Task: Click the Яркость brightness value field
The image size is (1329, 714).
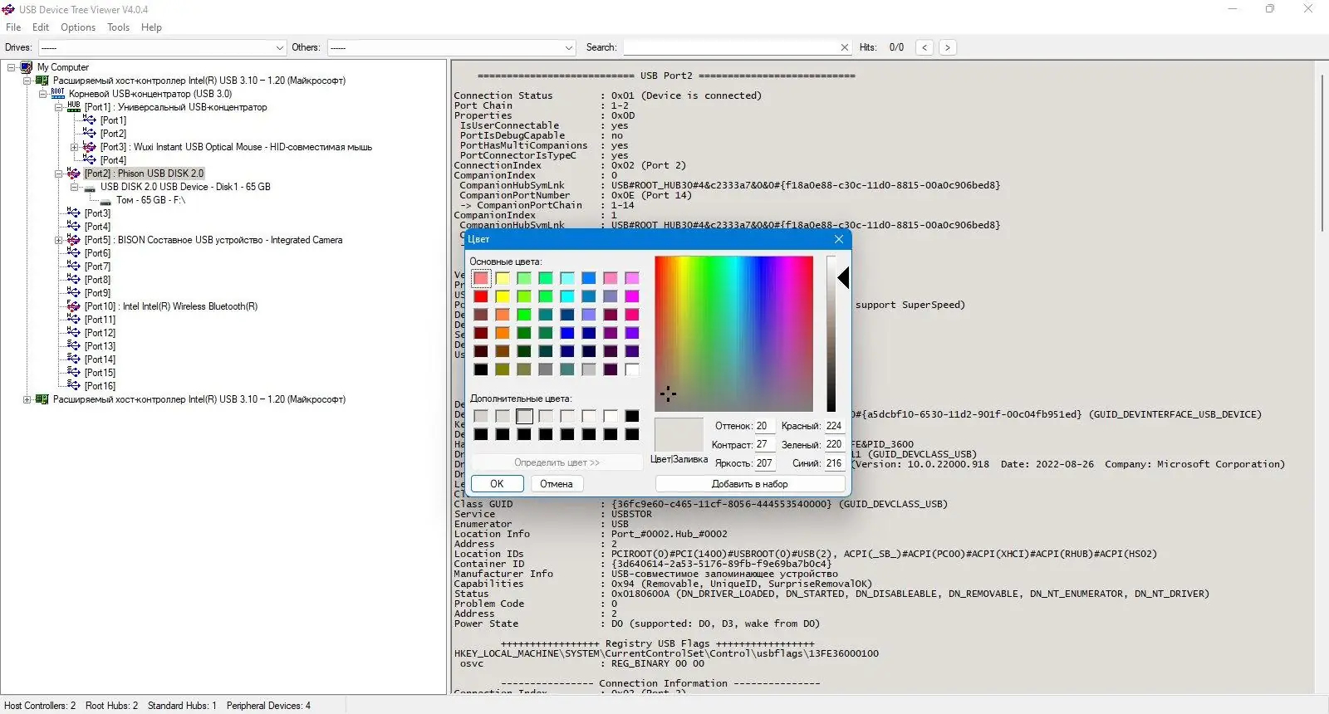Action: (764, 463)
